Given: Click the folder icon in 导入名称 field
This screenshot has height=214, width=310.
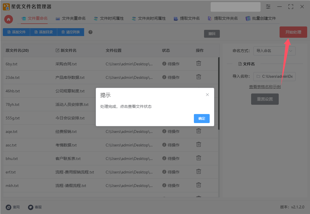Looking at the screenshot, I should pos(258,77).
